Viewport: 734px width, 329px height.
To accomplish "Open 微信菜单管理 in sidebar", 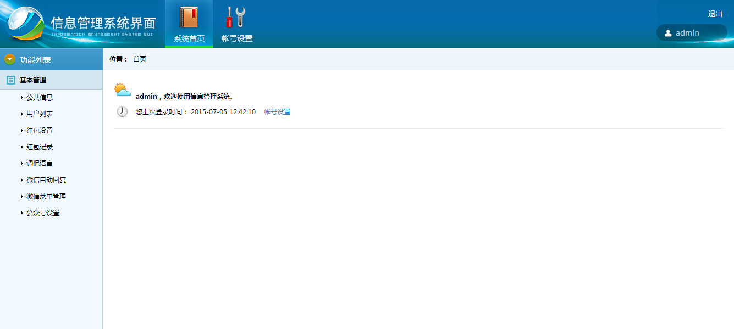I will point(46,197).
